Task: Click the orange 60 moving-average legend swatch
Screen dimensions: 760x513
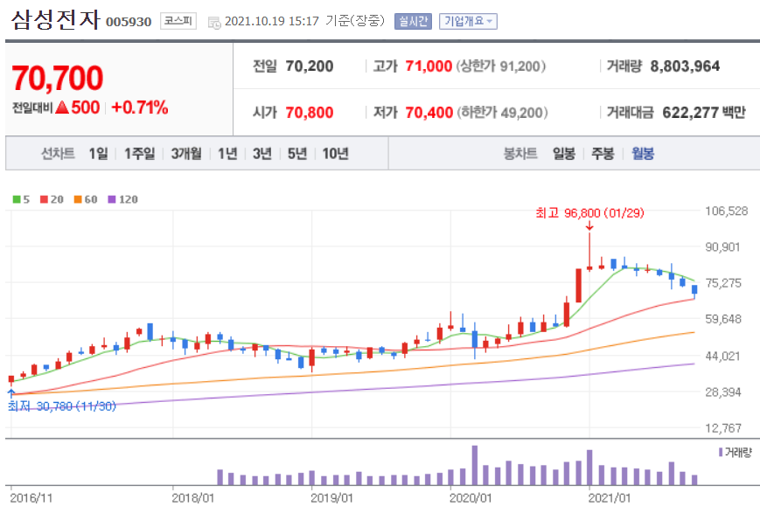Action: [x=78, y=199]
